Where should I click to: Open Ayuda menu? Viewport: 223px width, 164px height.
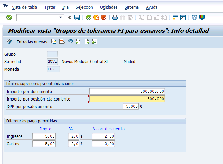(152, 7)
